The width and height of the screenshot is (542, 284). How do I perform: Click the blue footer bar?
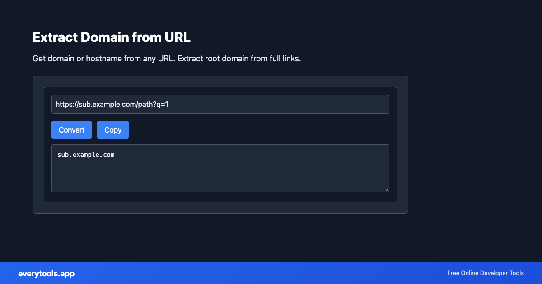pos(271,273)
